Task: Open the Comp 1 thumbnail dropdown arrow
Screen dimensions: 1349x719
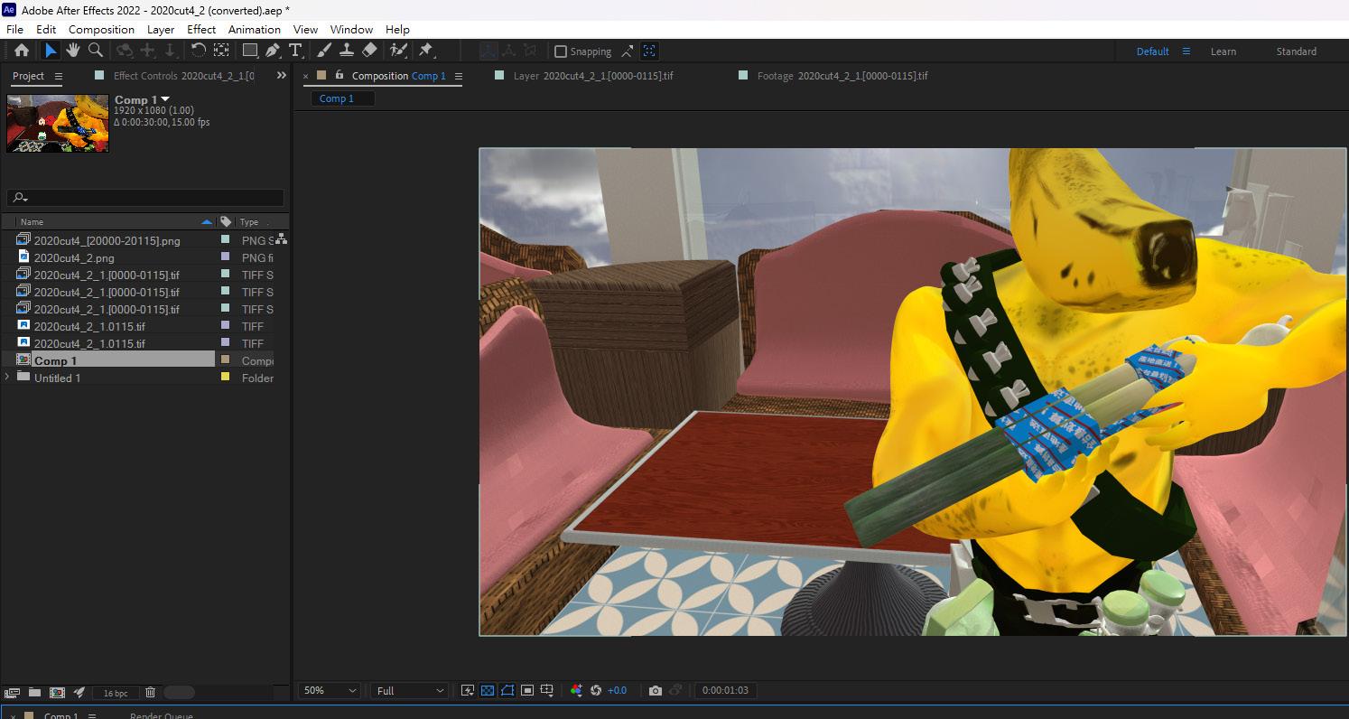Action: 165,99
